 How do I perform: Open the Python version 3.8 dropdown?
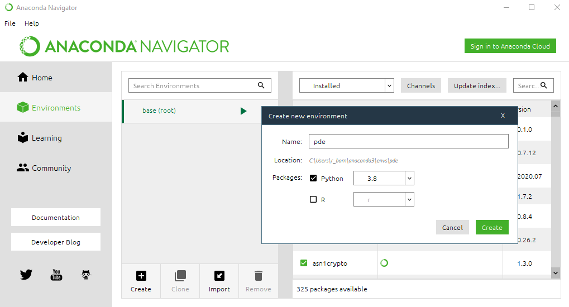point(384,178)
